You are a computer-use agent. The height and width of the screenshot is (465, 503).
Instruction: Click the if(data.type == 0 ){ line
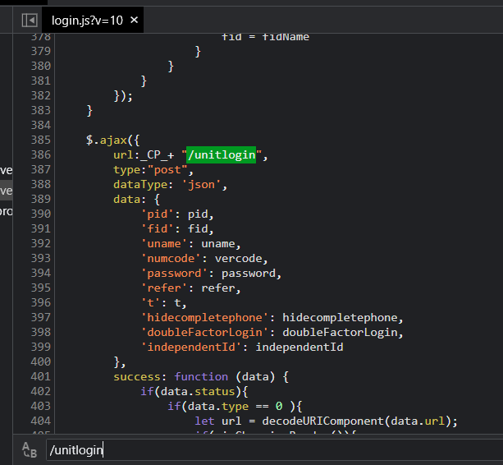[x=235, y=406]
